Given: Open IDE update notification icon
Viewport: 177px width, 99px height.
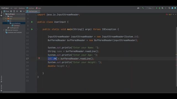Looking at the screenshot, I should (172, 8).
